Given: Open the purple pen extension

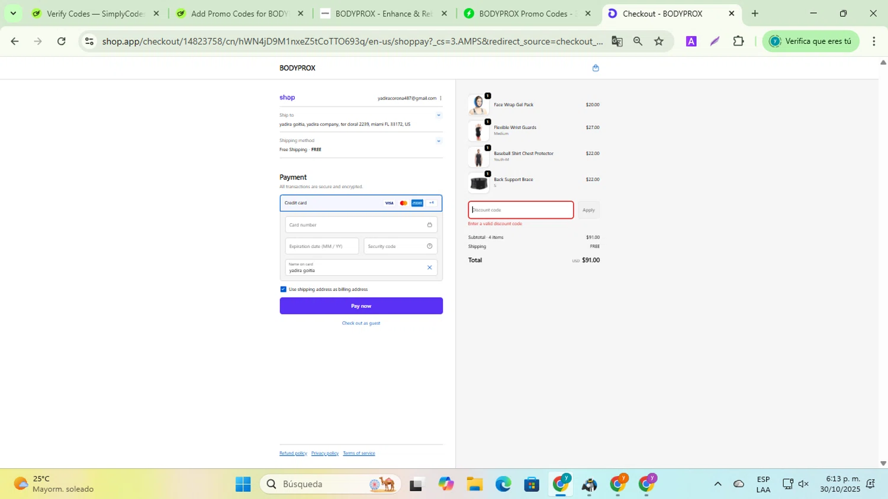Looking at the screenshot, I should (715, 41).
